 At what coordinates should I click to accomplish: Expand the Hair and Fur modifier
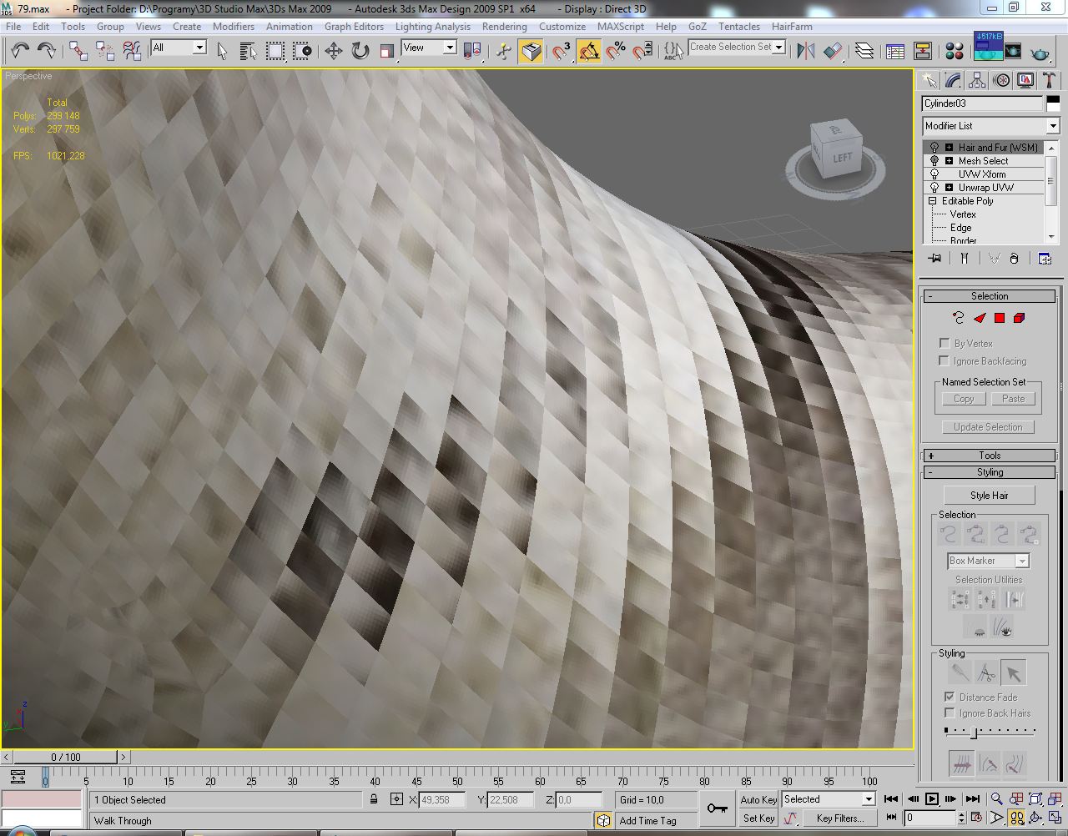[x=949, y=148]
